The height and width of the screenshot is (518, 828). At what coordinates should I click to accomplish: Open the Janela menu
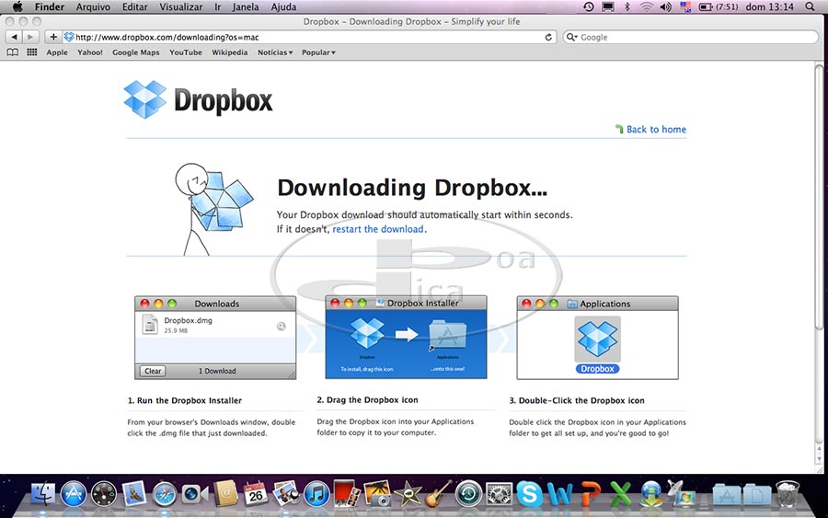pos(246,6)
